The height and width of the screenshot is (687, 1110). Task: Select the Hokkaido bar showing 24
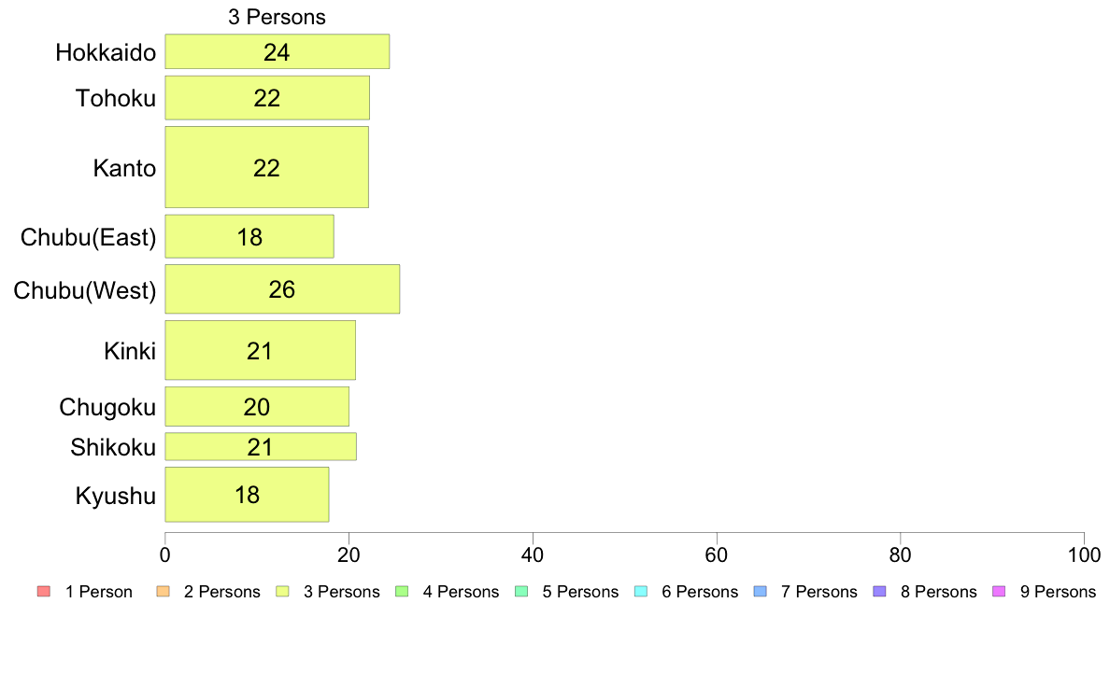pyautogui.click(x=277, y=51)
